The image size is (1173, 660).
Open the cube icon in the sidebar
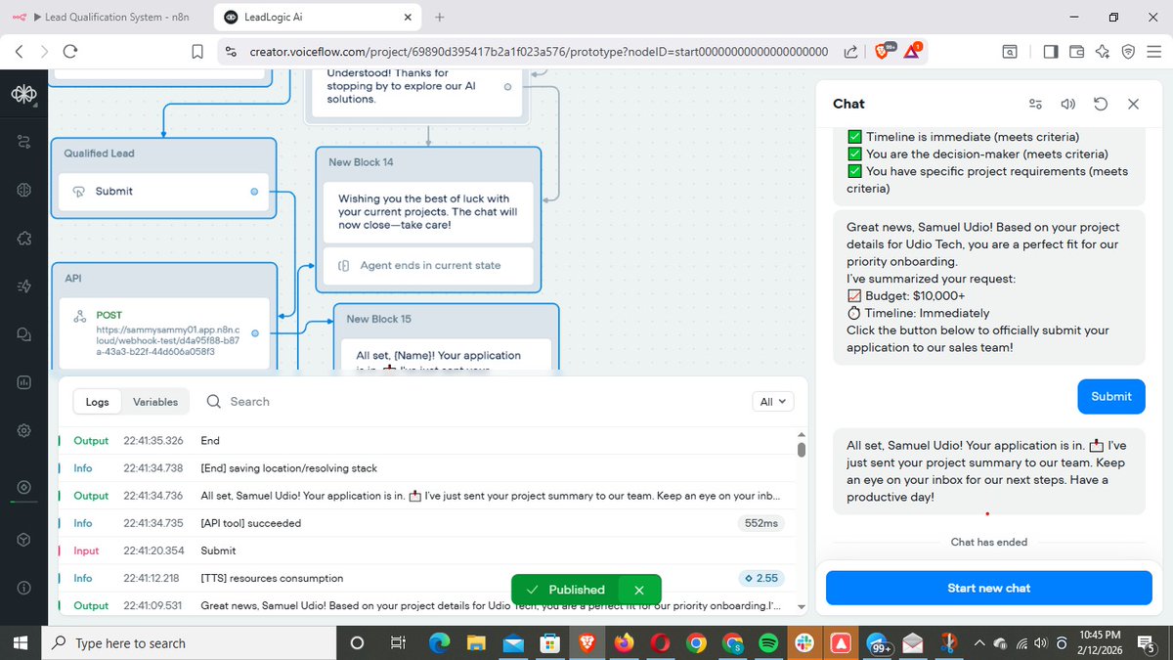[x=23, y=540]
